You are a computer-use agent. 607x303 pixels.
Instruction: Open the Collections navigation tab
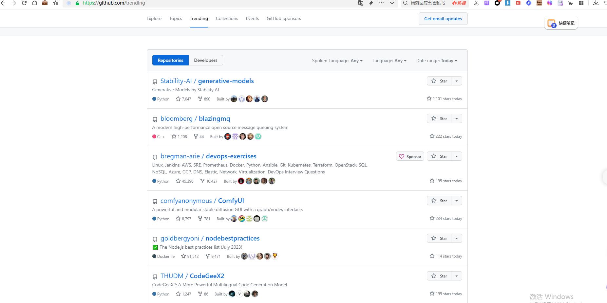click(227, 18)
